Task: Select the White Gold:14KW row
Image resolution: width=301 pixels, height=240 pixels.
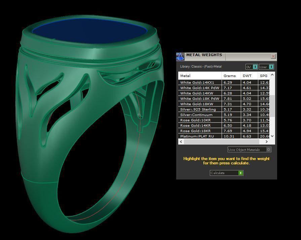Action: click(224, 93)
